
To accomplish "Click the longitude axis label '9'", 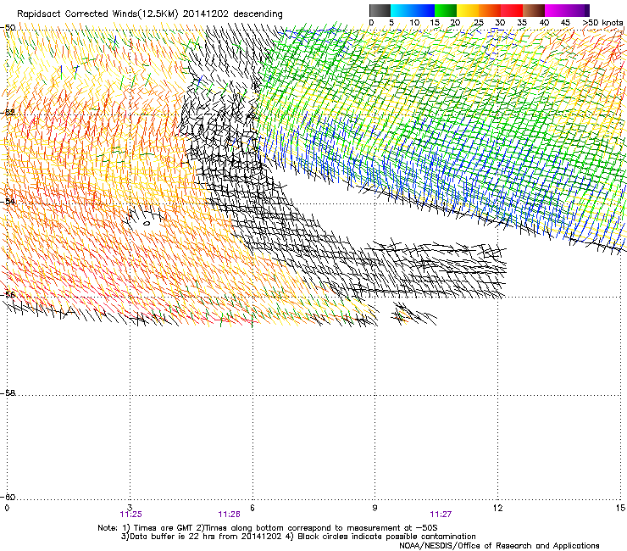I will (375, 508).
